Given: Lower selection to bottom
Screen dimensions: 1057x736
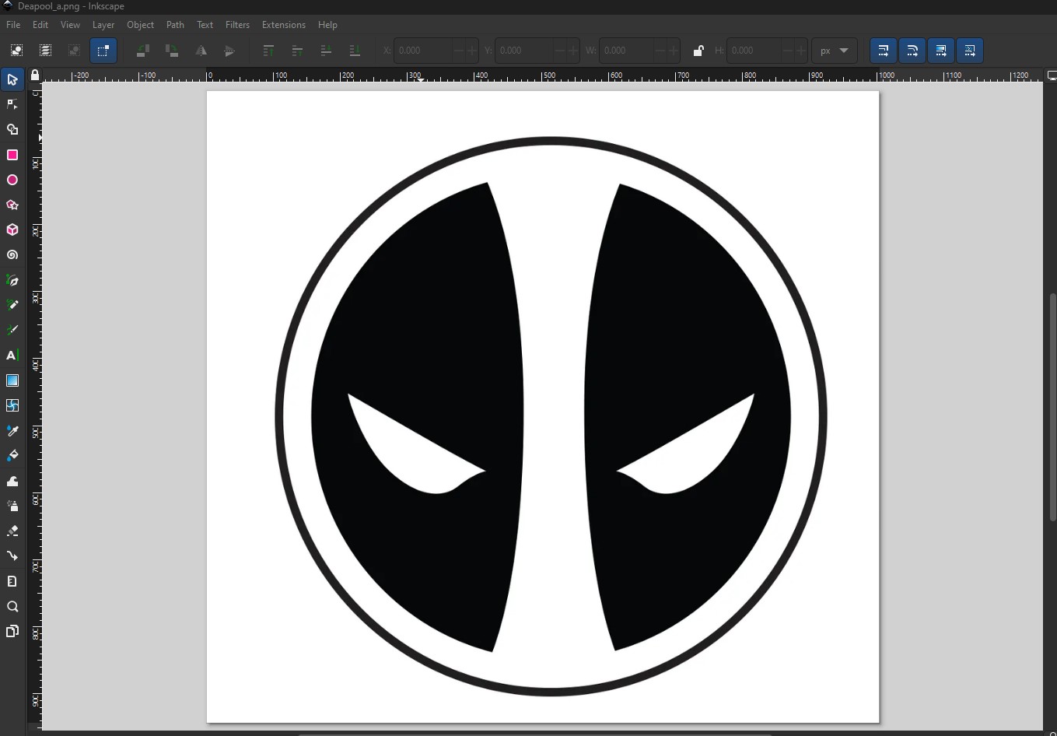Looking at the screenshot, I should coord(355,51).
